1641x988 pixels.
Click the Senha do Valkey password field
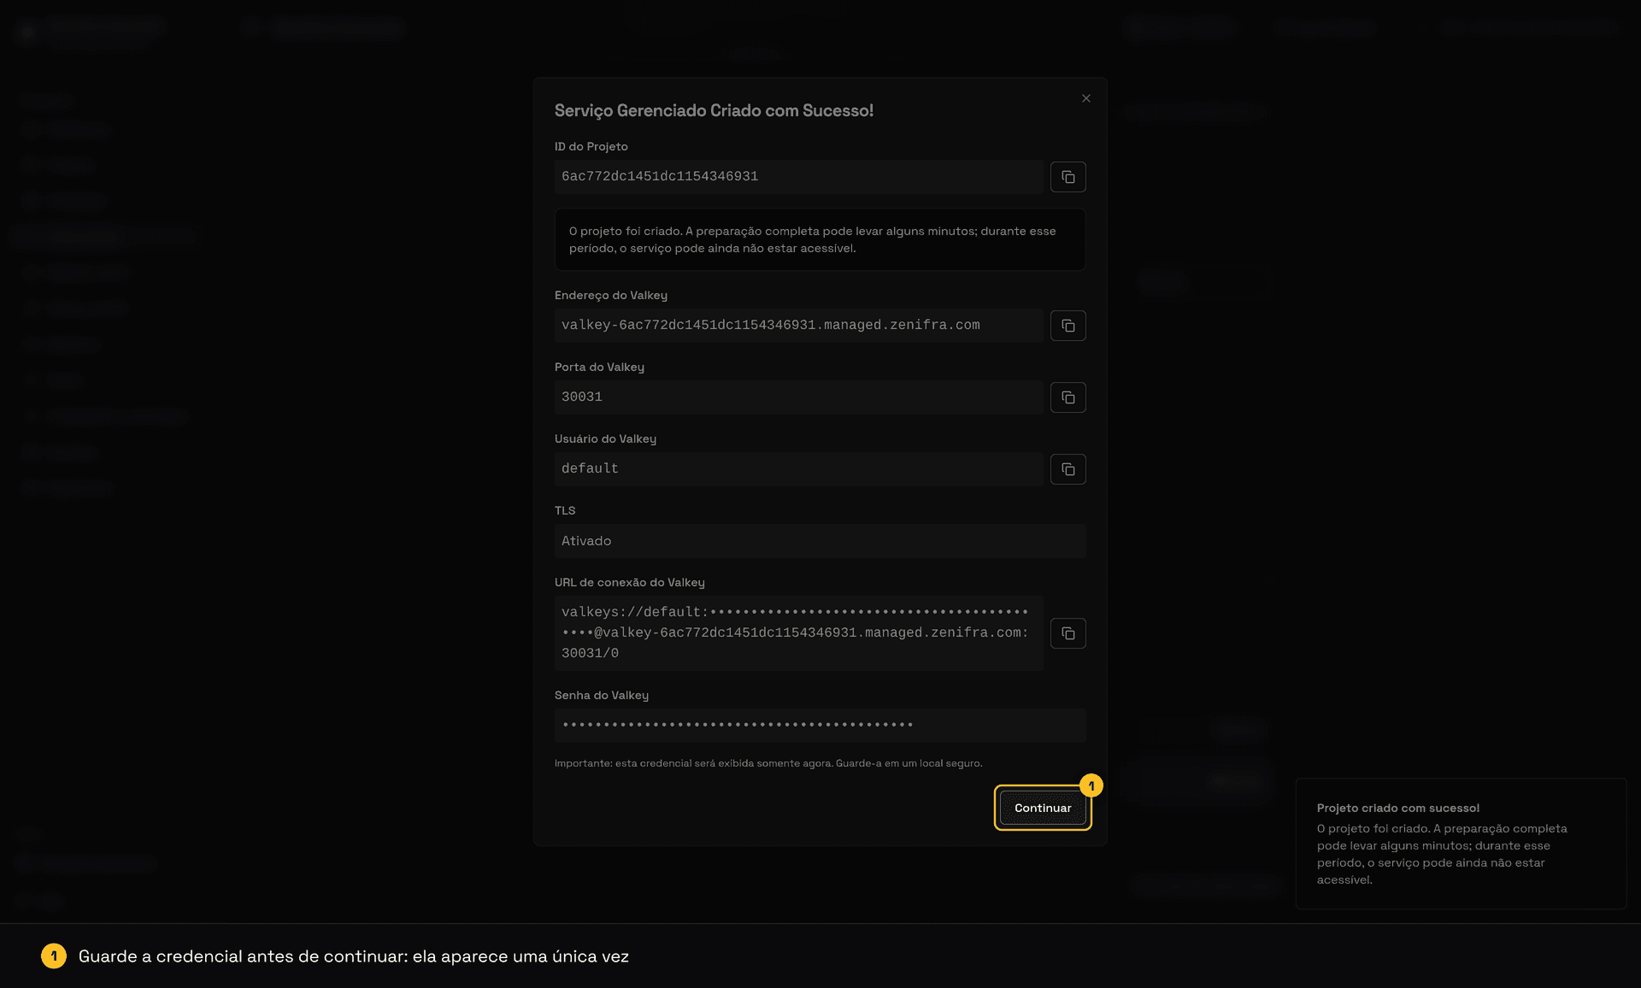click(820, 726)
